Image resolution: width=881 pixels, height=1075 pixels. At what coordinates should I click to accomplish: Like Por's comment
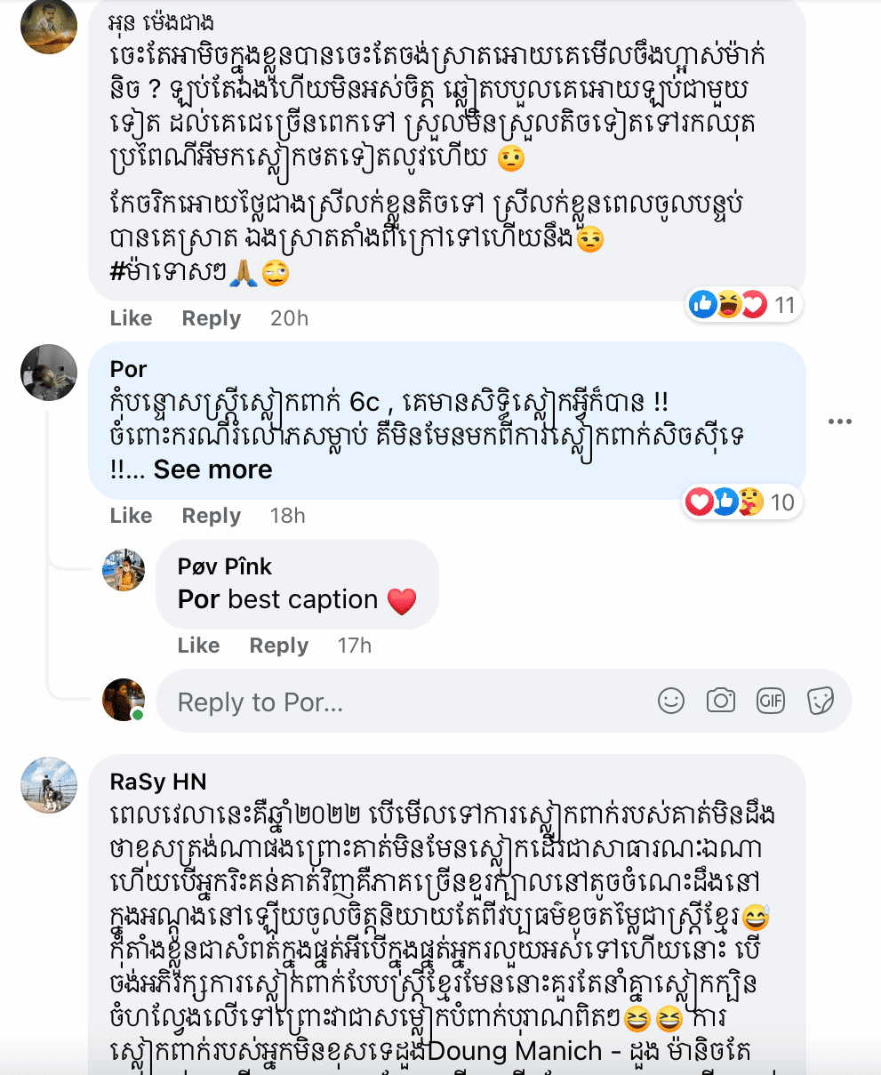click(x=131, y=516)
